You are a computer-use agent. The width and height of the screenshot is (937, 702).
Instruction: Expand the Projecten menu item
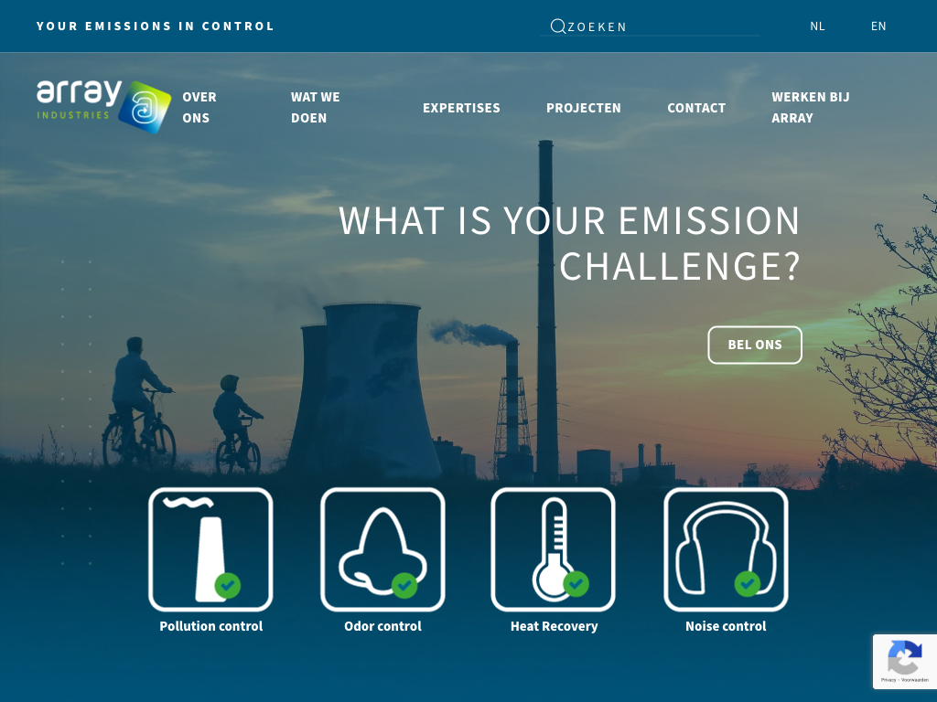coord(584,108)
